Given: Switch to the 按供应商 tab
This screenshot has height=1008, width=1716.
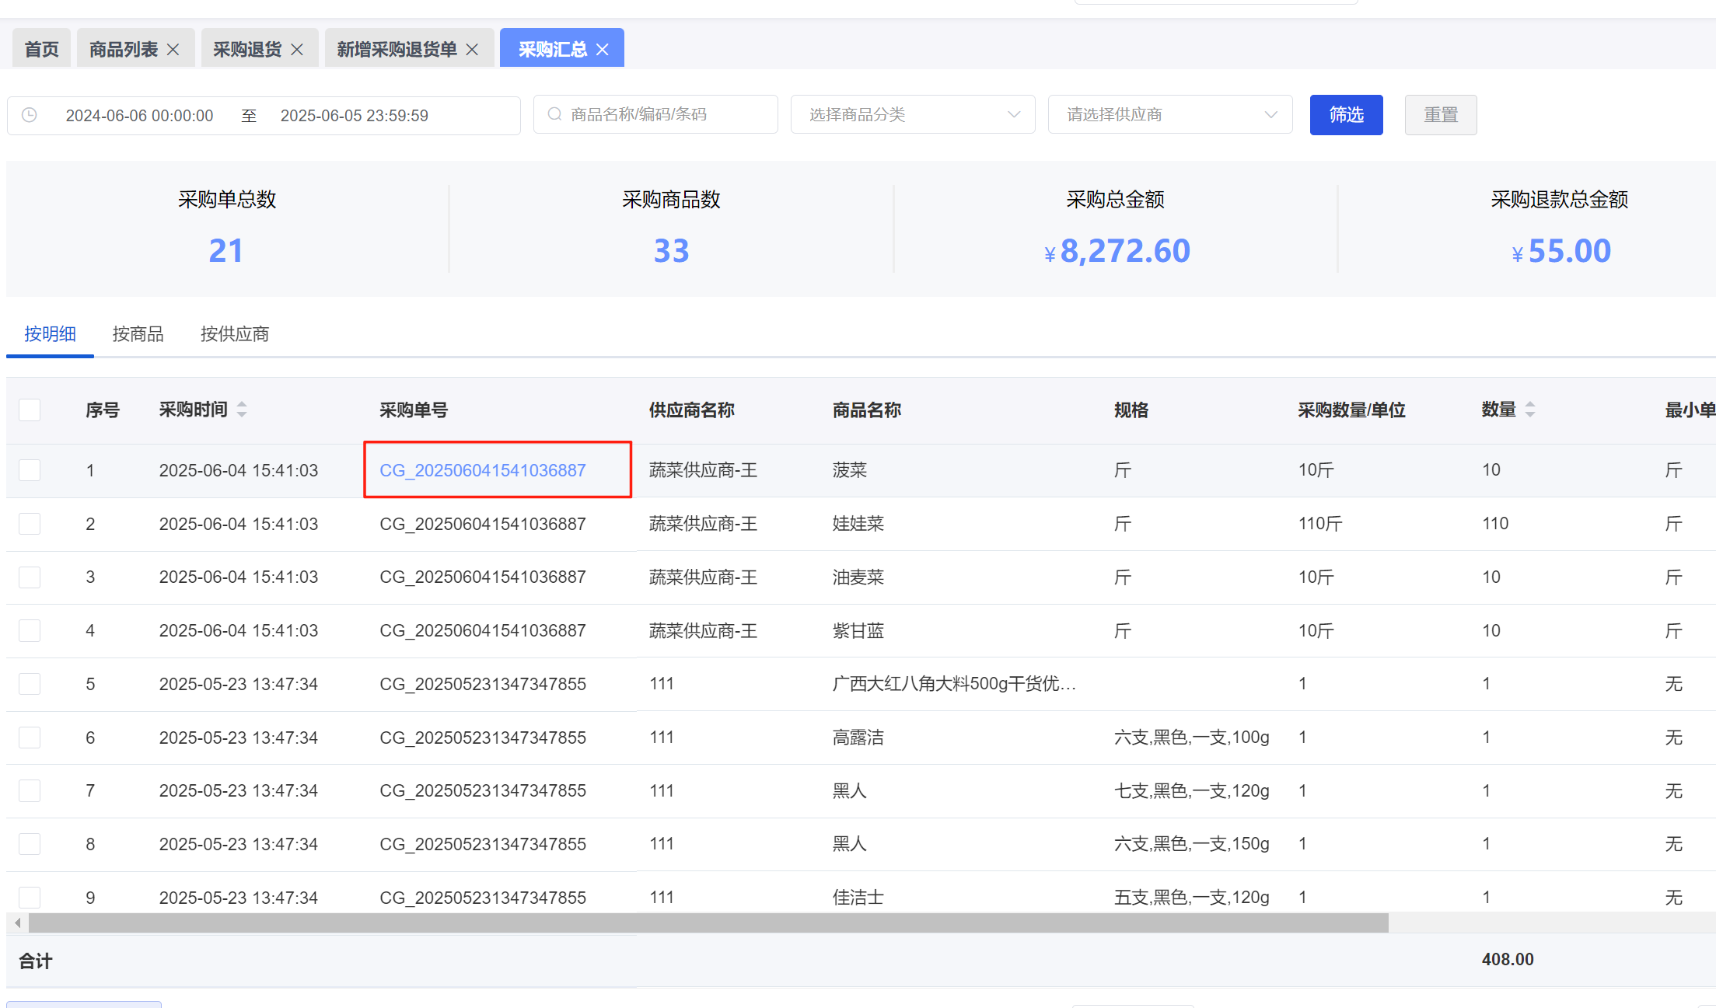Looking at the screenshot, I should point(234,334).
